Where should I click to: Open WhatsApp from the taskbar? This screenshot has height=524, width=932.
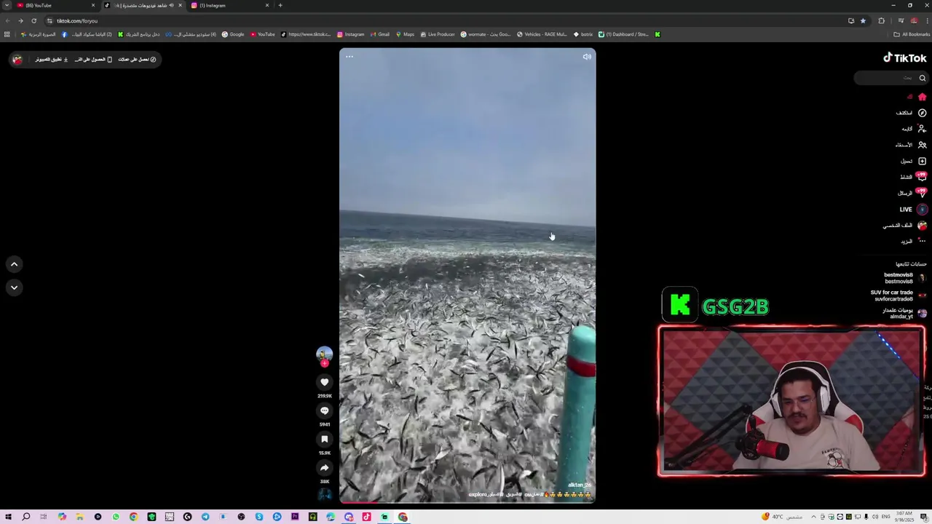pos(116,517)
